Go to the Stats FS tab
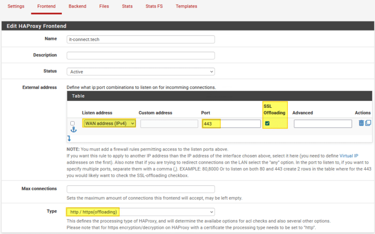 (x=154, y=7)
